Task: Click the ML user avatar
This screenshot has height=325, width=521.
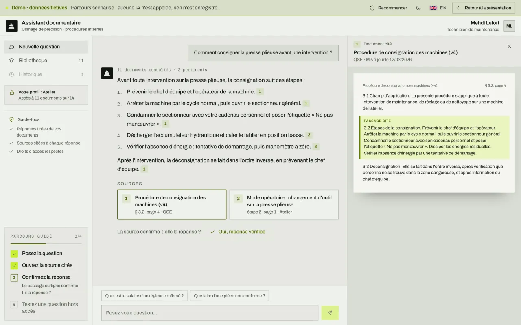Action: [x=509, y=26]
